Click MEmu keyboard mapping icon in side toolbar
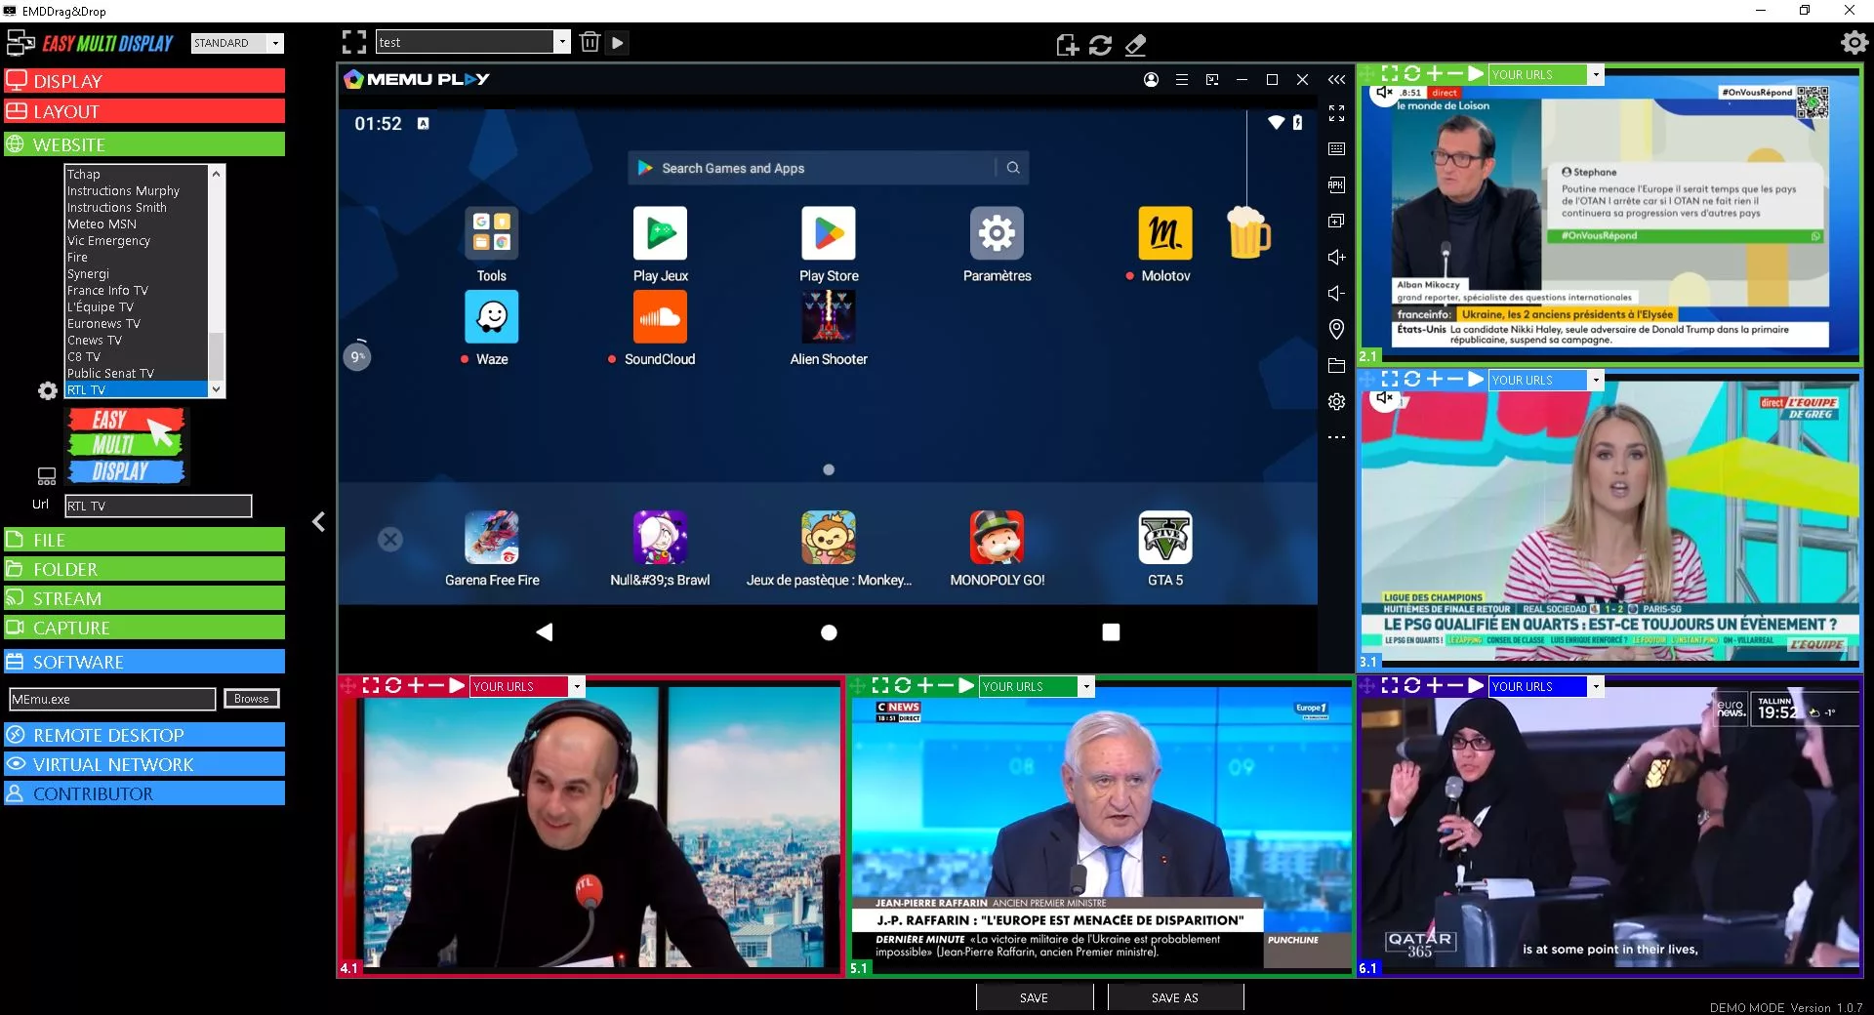Viewport: 1874px width, 1015px height. (x=1336, y=148)
